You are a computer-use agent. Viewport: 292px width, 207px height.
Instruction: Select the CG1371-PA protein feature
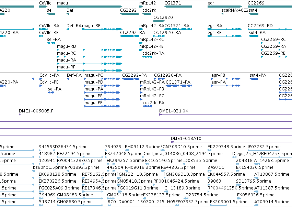point(179,86)
